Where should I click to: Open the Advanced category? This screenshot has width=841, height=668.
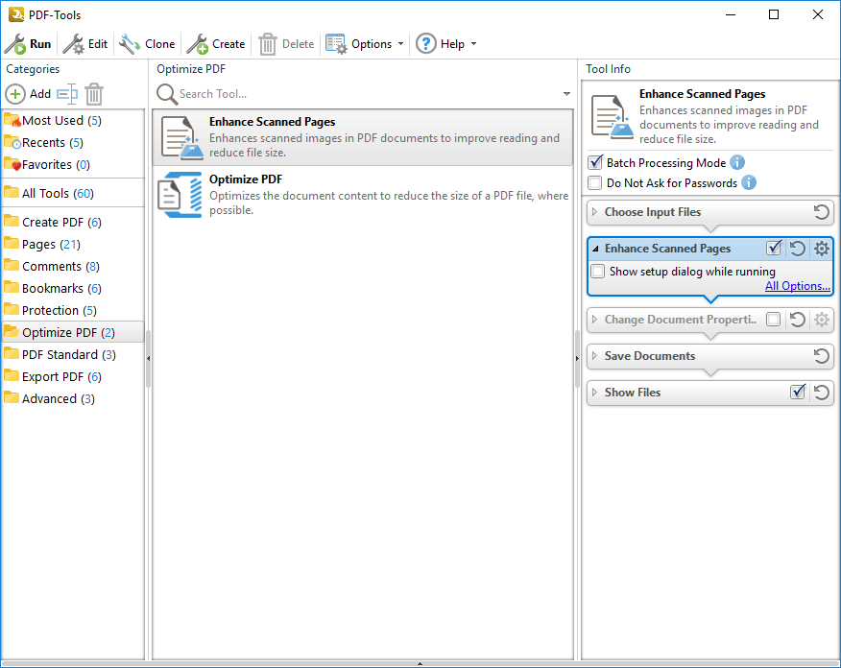coord(73,398)
